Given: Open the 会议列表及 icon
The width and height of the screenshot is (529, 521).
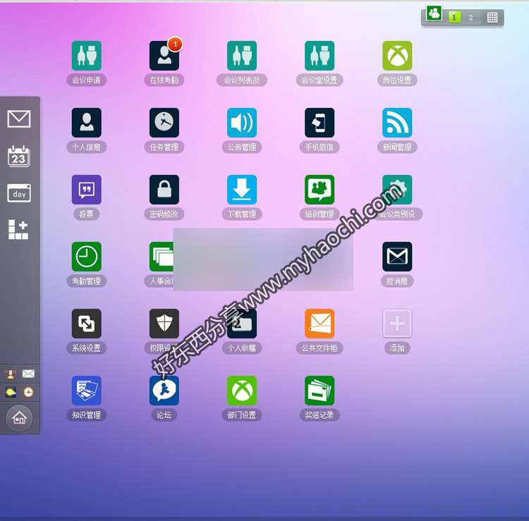Looking at the screenshot, I should (242, 56).
